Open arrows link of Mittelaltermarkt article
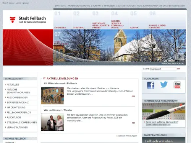This screenshot has width=191, height=143. pos(133,96)
